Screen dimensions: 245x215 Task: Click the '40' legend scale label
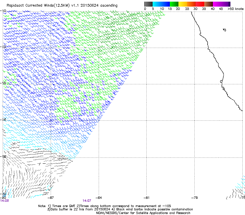point(213,9)
